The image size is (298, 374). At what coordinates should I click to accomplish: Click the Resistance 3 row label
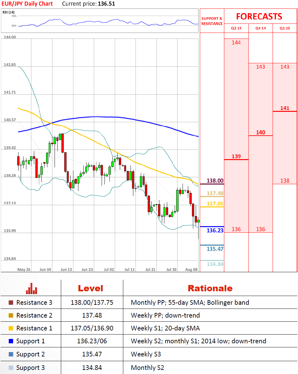click(x=34, y=303)
